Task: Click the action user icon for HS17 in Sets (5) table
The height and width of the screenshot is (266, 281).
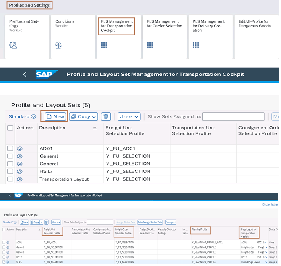Action: pos(20,171)
